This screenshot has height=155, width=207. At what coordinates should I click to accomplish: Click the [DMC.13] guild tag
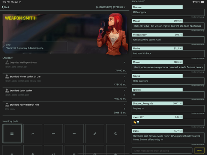pyautogui.click(x=177, y=103)
